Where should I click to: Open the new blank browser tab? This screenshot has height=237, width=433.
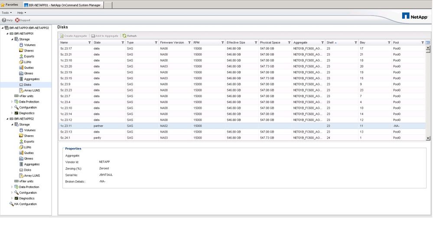coord(108,5)
